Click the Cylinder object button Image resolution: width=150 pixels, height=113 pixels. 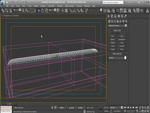[113, 43]
